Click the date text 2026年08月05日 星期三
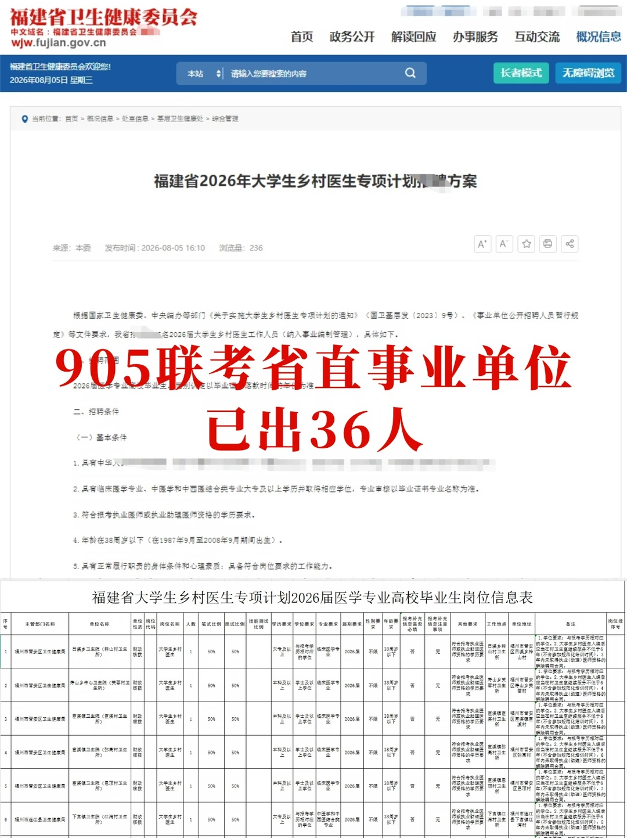The height and width of the screenshot is (838, 627). 51,80
